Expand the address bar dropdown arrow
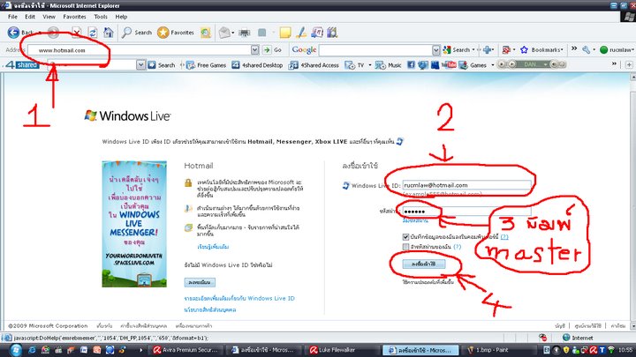636x357 pixels. point(254,50)
